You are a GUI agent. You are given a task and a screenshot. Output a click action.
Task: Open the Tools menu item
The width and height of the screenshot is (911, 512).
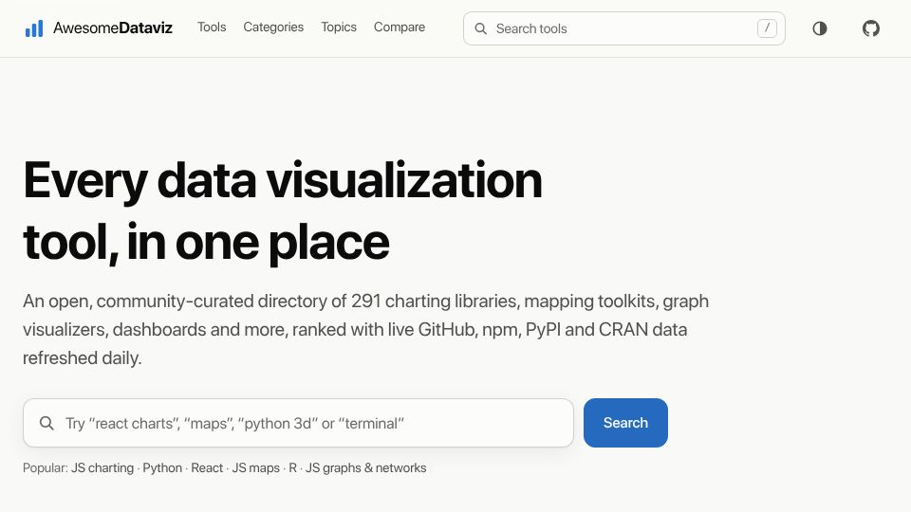click(x=212, y=27)
